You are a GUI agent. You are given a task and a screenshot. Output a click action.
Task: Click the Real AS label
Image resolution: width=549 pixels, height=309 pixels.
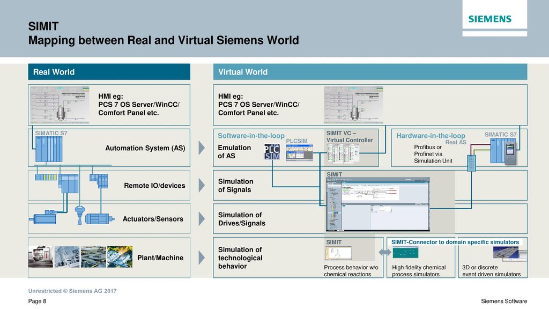(x=456, y=142)
